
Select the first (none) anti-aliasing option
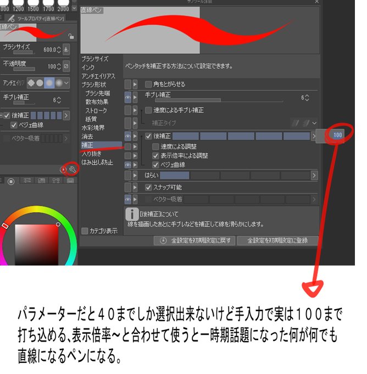tap(31, 83)
